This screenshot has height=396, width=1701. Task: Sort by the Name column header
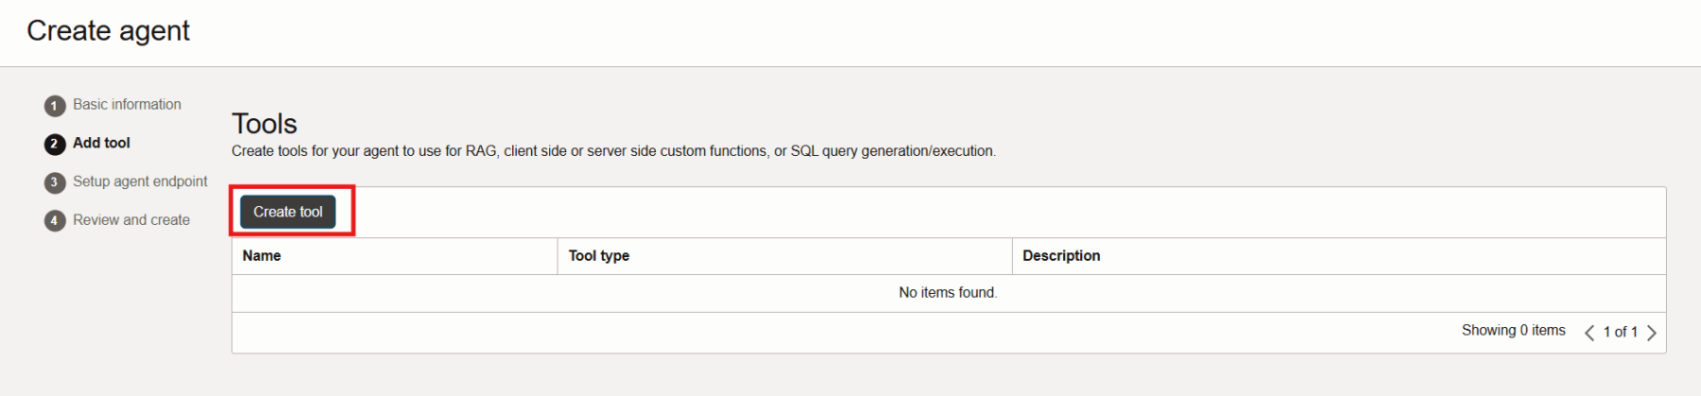click(261, 256)
